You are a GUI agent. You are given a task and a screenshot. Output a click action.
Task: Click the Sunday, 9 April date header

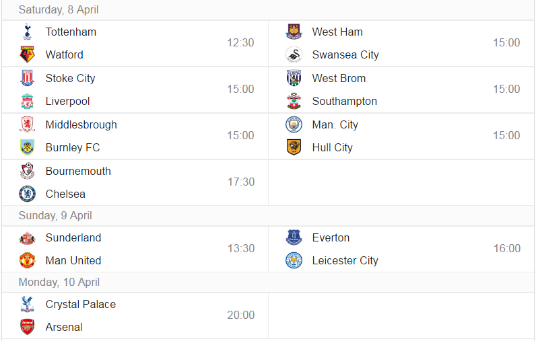55,215
